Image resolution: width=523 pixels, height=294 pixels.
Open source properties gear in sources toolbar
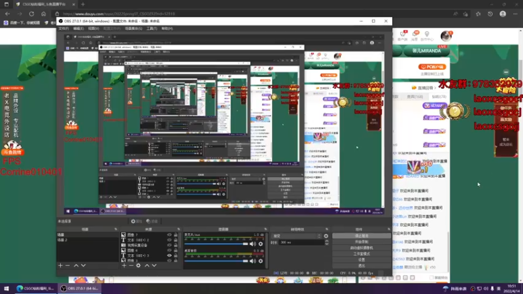(x=139, y=266)
